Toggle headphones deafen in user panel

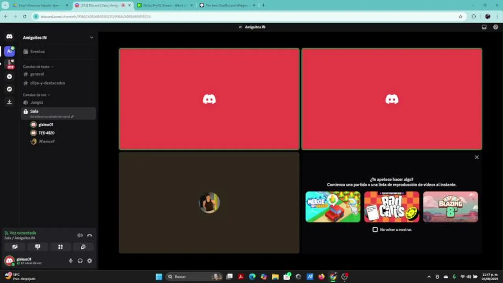[80, 261]
